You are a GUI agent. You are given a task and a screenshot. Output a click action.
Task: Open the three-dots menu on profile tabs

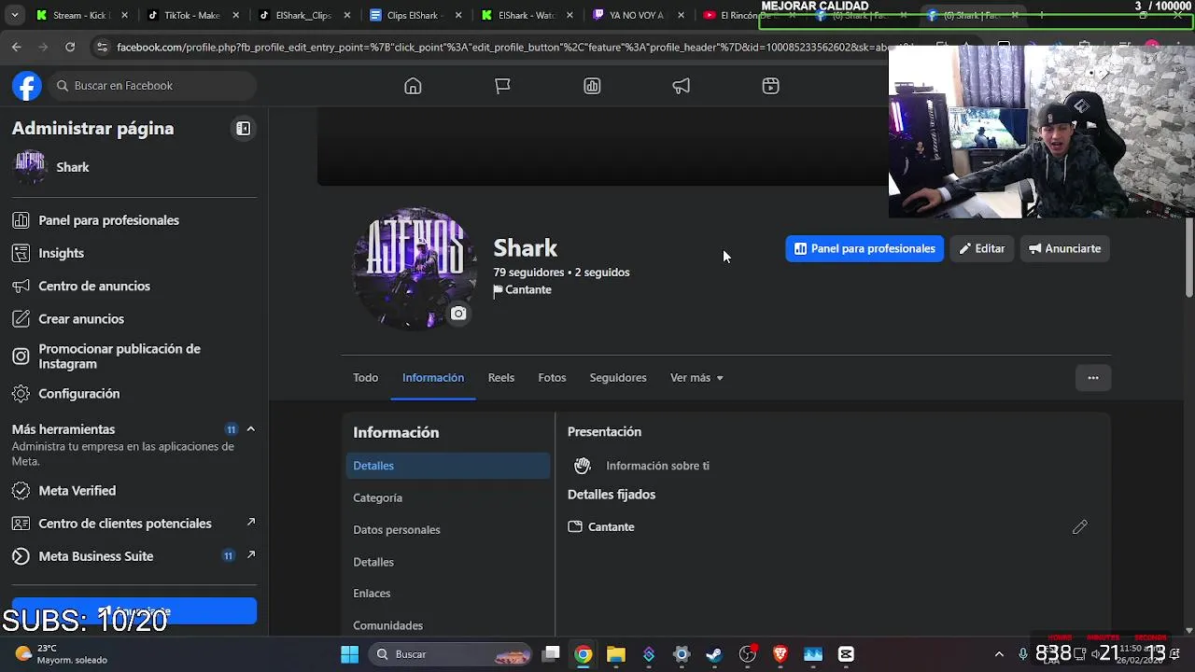1093,378
